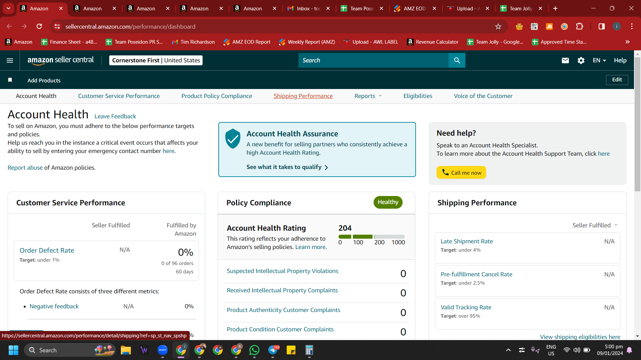This screenshot has width=641, height=360.
Task: Go back with the browser back arrow
Action: 9,26
